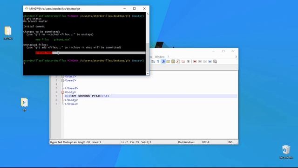Image resolution: width=298 pixels, height=168 pixels.
Task: Select the Recycle Bin desktop icon
Action: point(286,152)
